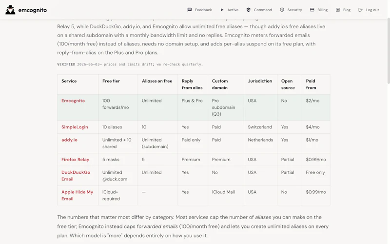390x244 pixels.
Task: Click the Unlimited + 10 shared cell
Action: (x=118, y=143)
